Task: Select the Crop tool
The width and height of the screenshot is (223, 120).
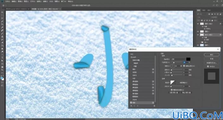Action: pos(2,24)
